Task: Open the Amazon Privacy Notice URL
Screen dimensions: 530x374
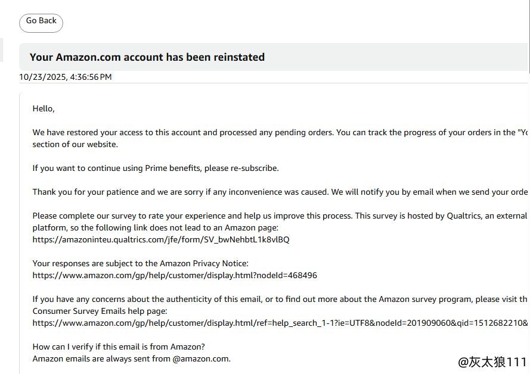Action: click(x=175, y=275)
